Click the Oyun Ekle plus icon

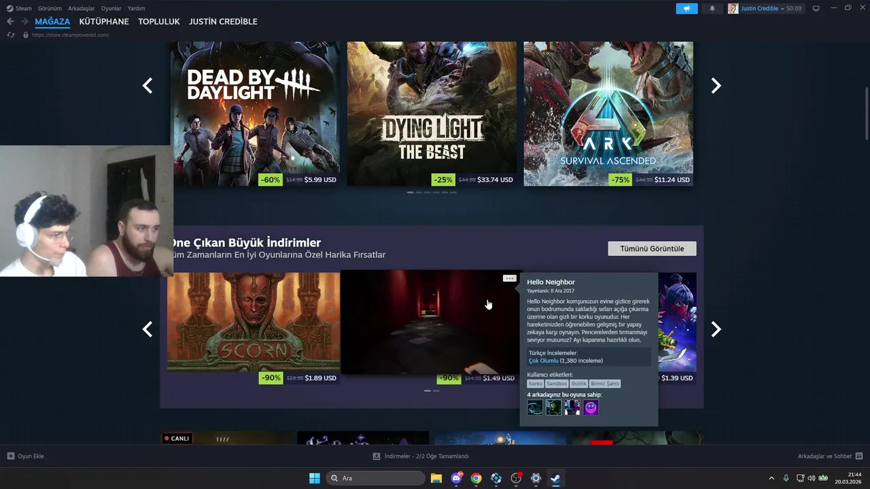[x=10, y=456]
